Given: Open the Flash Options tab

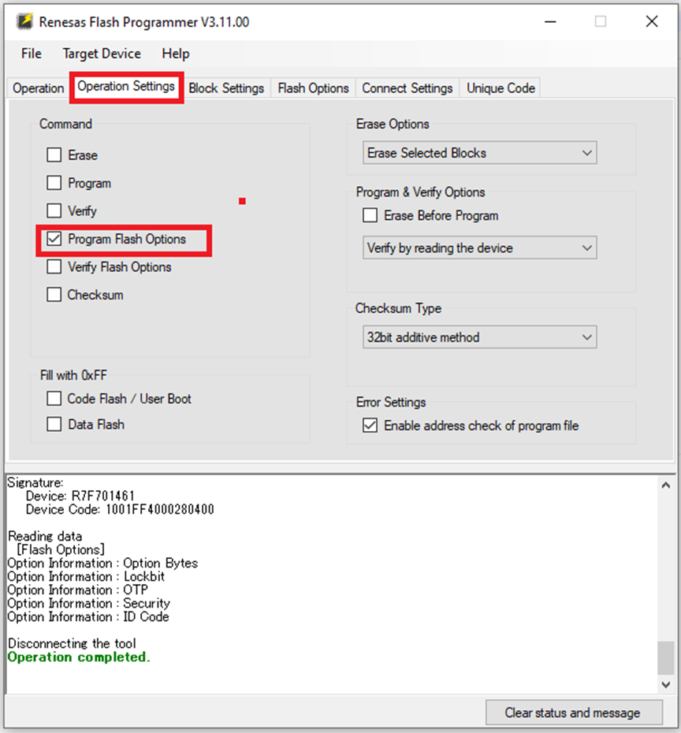Looking at the screenshot, I should [x=313, y=88].
